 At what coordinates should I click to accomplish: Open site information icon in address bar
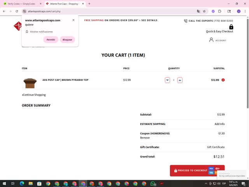point(24,11)
